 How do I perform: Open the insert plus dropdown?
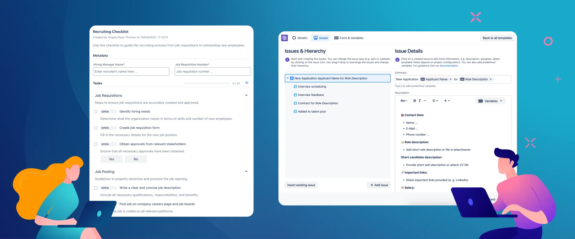(x=447, y=101)
